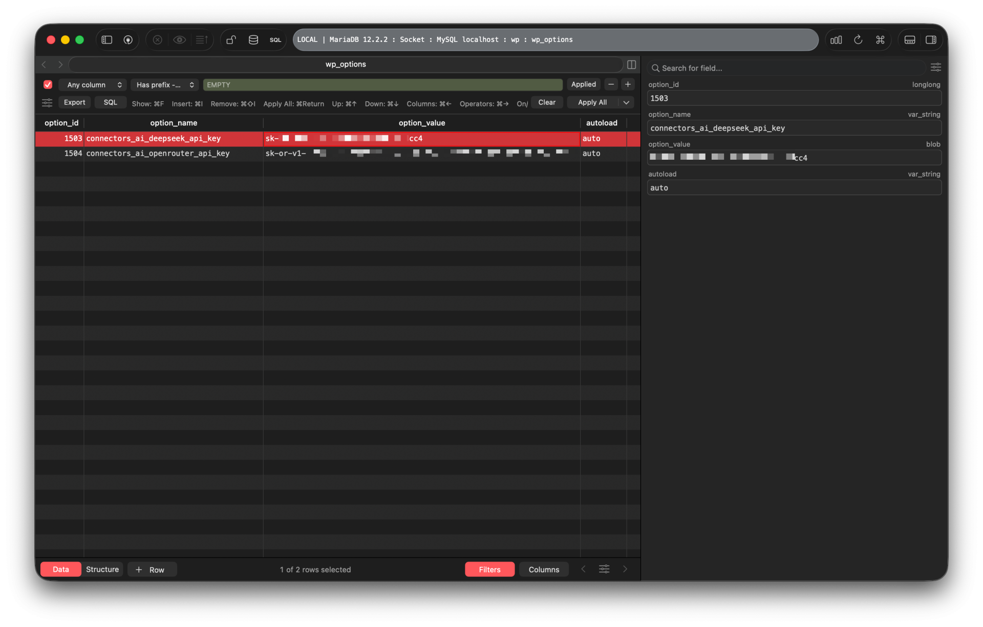The image size is (983, 627).
Task: Click the SQL button in filter bar
Action: [x=111, y=102]
